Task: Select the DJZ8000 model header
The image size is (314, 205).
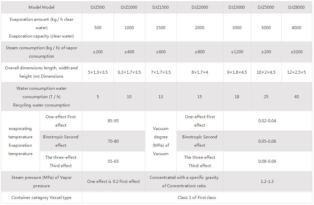Action: [297, 7]
